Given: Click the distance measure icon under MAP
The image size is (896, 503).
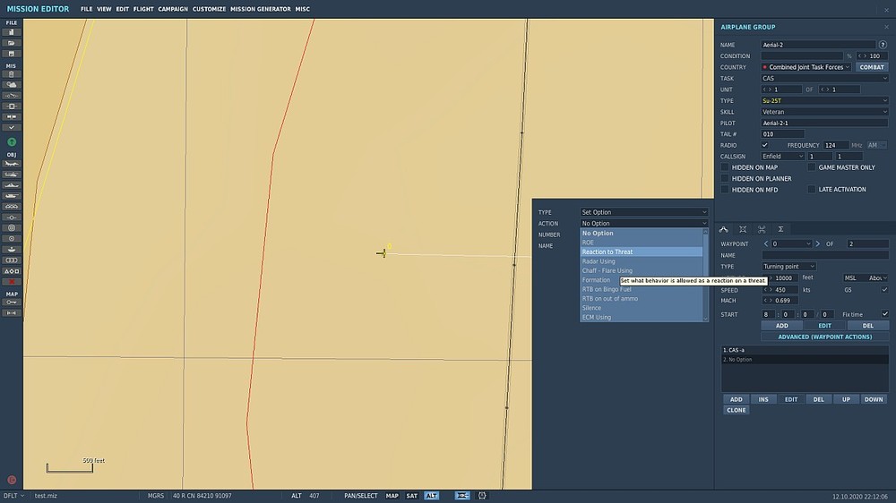Looking at the screenshot, I should click(12, 313).
